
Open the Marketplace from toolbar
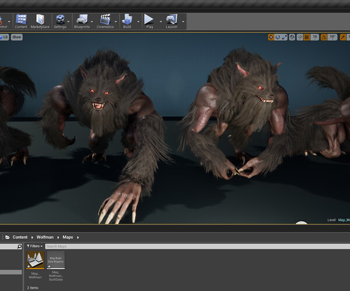click(x=40, y=22)
